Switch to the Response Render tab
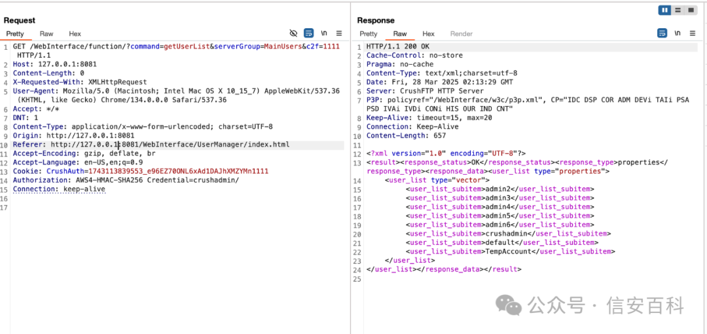The height and width of the screenshot is (334, 707). pyautogui.click(x=462, y=34)
